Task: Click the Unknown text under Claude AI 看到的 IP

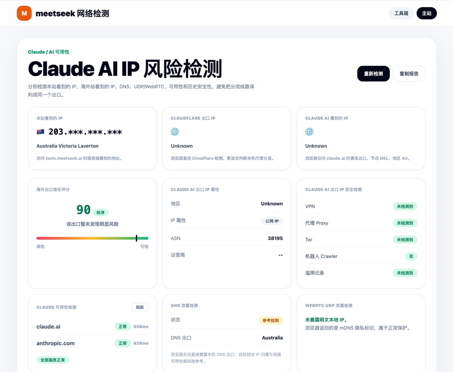Action: tap(316, 146)
